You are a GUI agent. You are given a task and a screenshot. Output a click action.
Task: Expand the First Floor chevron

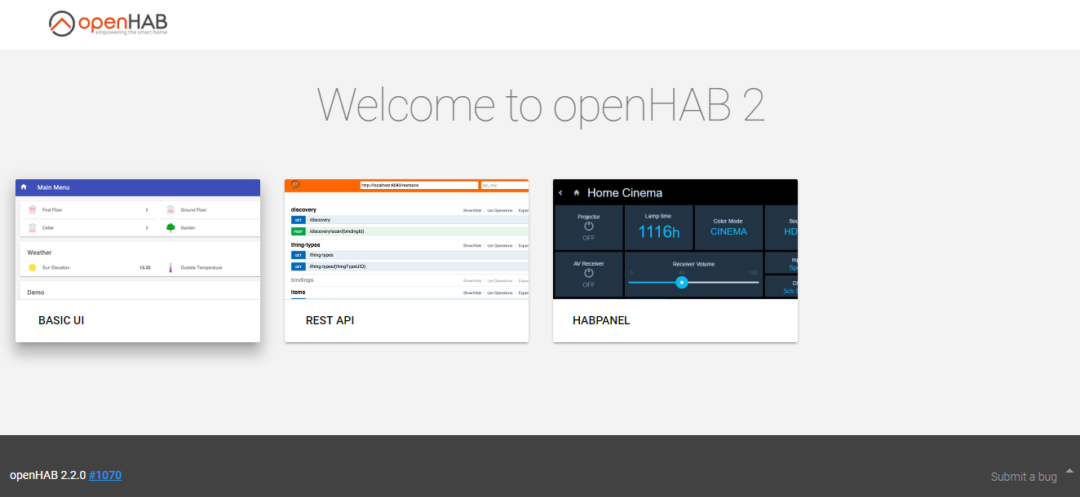click(x=148, y=209)
